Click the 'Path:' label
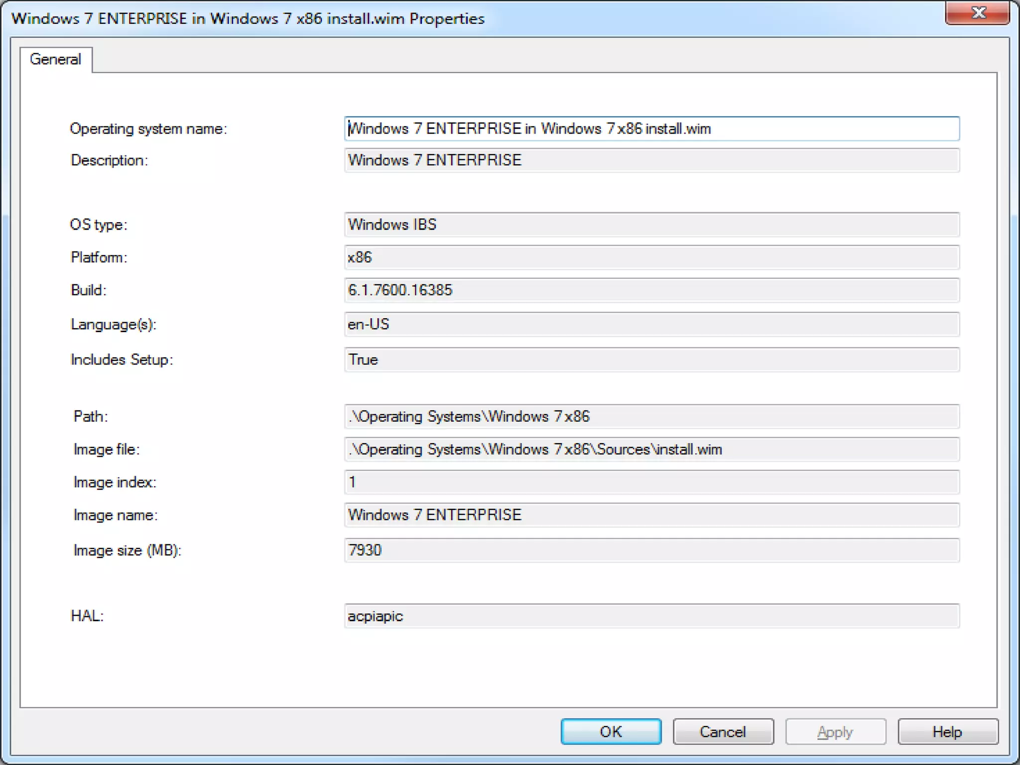The height and width of the screenshot is (765, 1020). [x=91, y=416]
